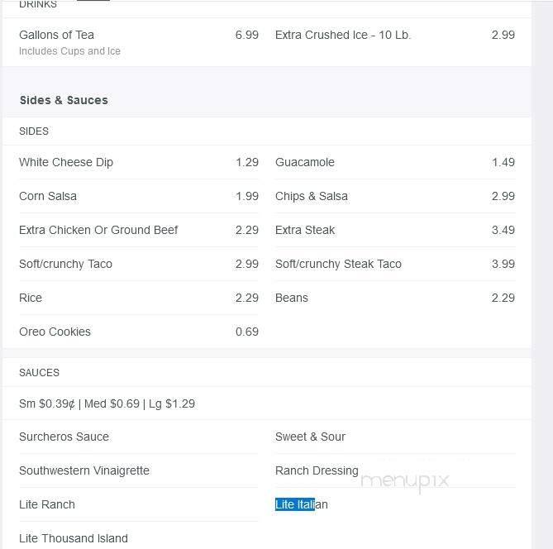The width and height of the screenshot is (553, 549).
Task: Select Extra Crushed Ice - 10 Lb.
Action: click(x=343, y=35)
